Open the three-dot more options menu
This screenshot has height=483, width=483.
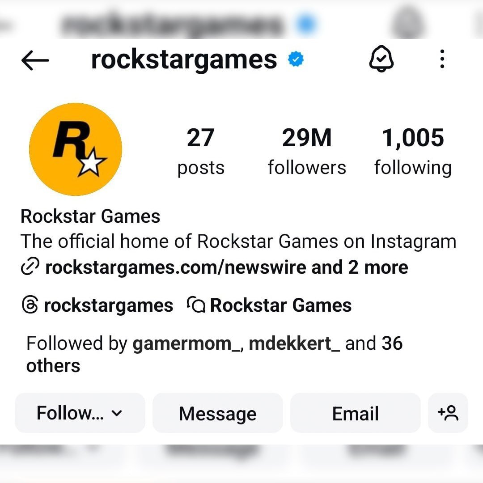tap(442, 59)
